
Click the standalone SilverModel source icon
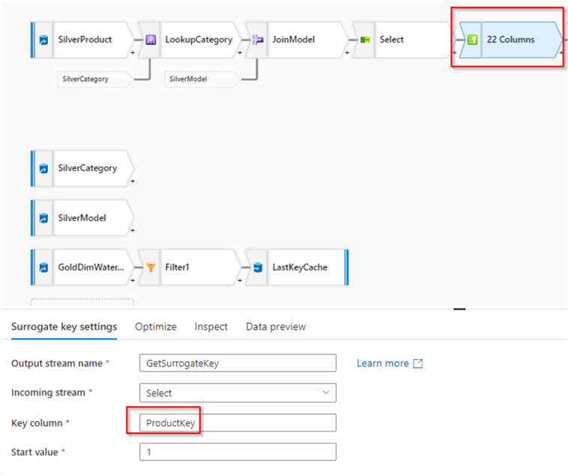tap(44, 218)
